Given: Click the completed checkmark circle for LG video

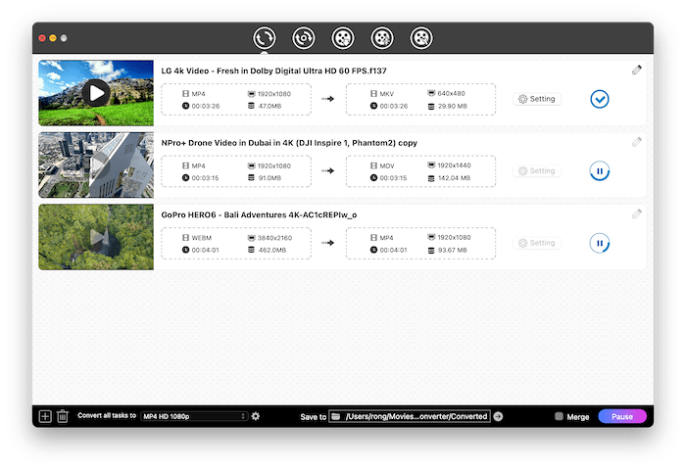Looking at the screenshot, I should (600, 99).
